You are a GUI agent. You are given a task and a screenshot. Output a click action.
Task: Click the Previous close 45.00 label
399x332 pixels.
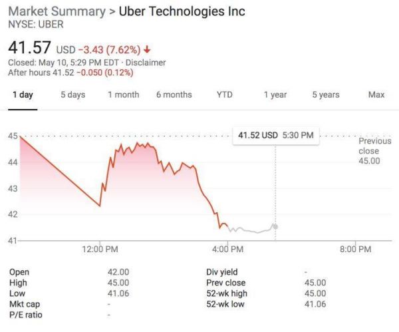tap(370, 150)
